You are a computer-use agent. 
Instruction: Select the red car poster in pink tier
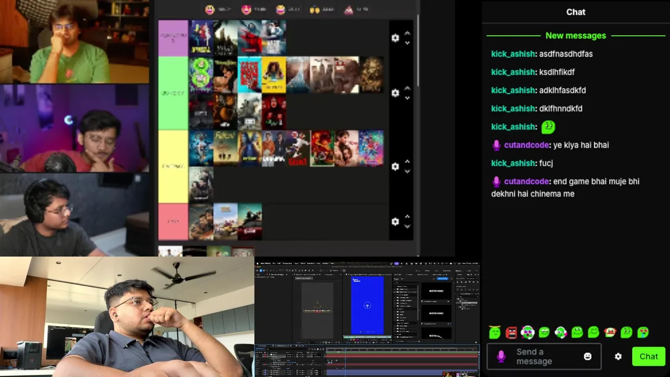[250, 221]
